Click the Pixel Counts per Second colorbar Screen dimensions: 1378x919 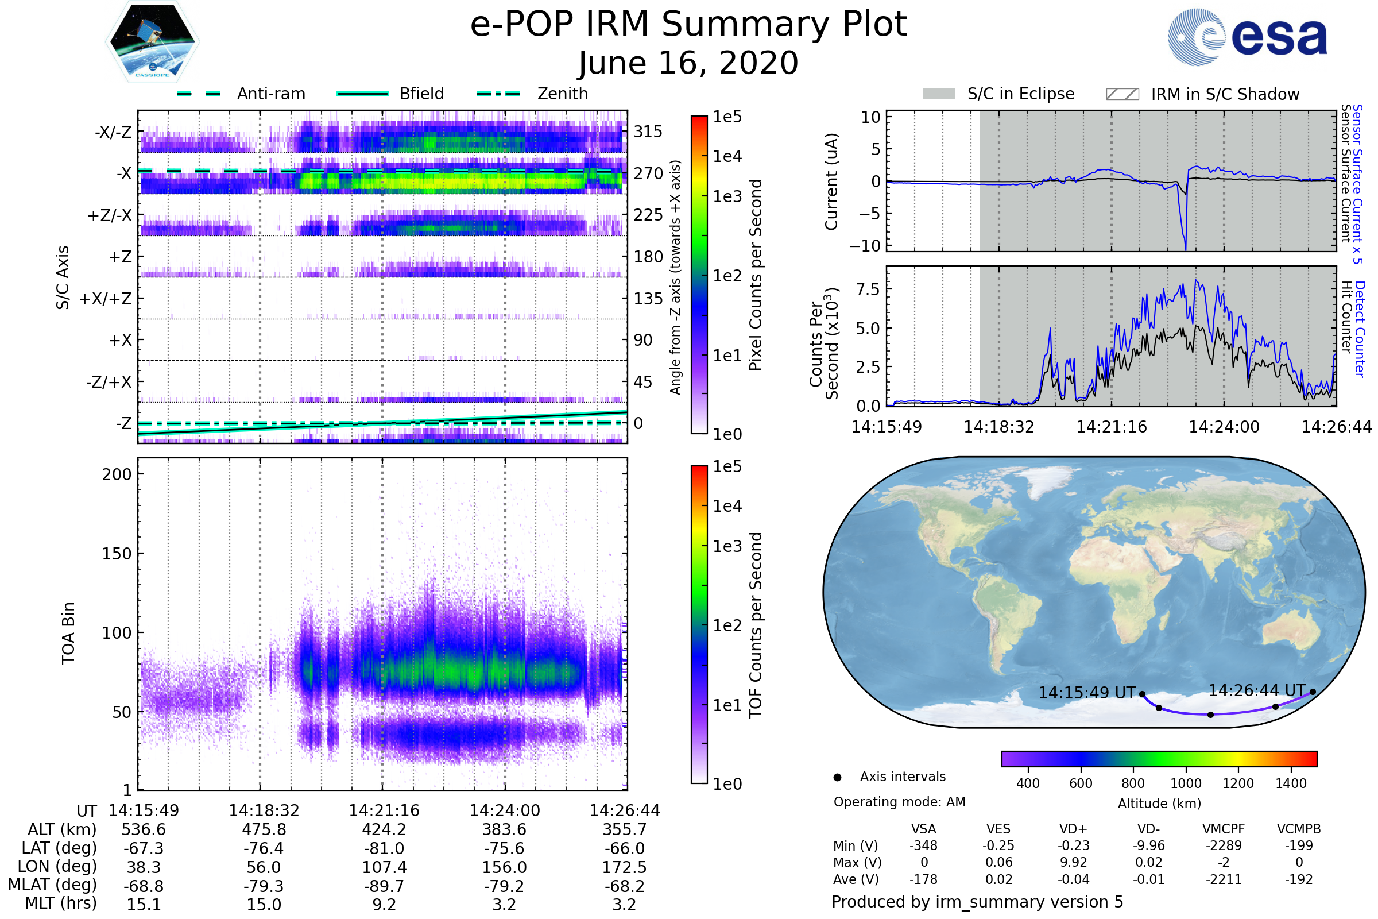point(699,275)
